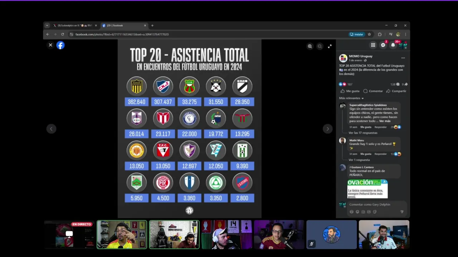Reload the Facebook page

click(63, 34)
